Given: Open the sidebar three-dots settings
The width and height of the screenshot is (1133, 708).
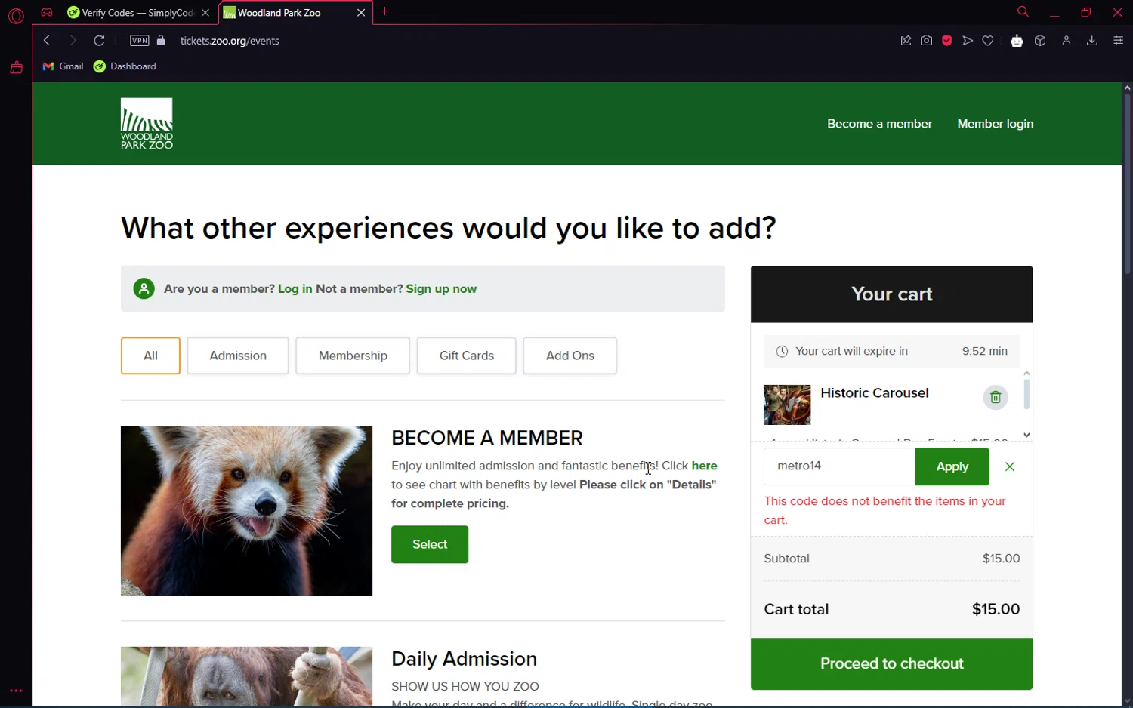Looking at the screenshot, I should click(x=16, y=691).
